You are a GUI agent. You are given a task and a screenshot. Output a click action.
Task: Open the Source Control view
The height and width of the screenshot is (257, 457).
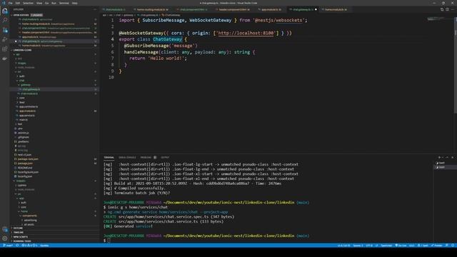pos(5,30)
